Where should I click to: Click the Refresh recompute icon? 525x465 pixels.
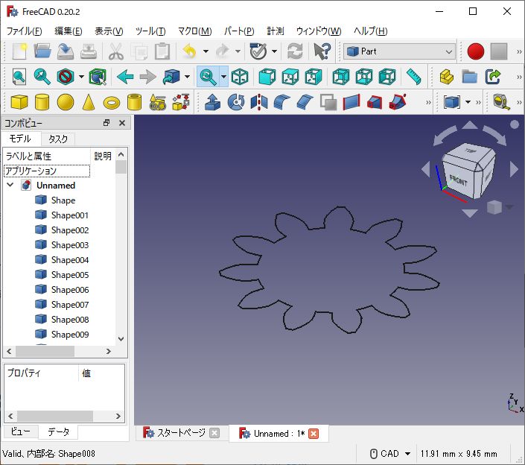pyautogui.click(x=295, y=51)
